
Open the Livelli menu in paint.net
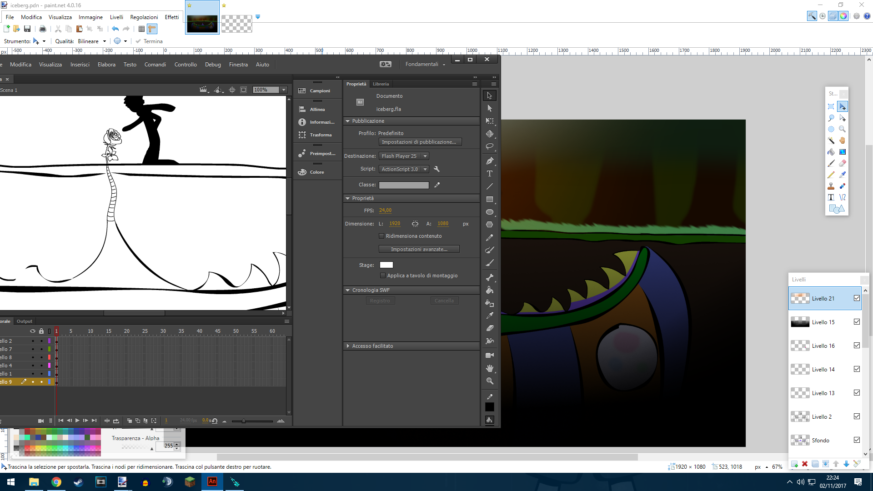[116, 17]
